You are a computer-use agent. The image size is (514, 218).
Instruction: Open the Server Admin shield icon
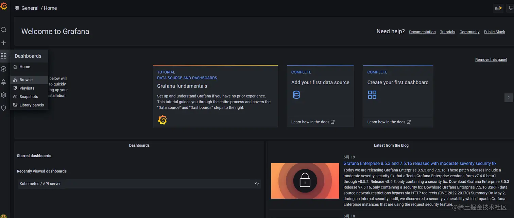point(3,108)
